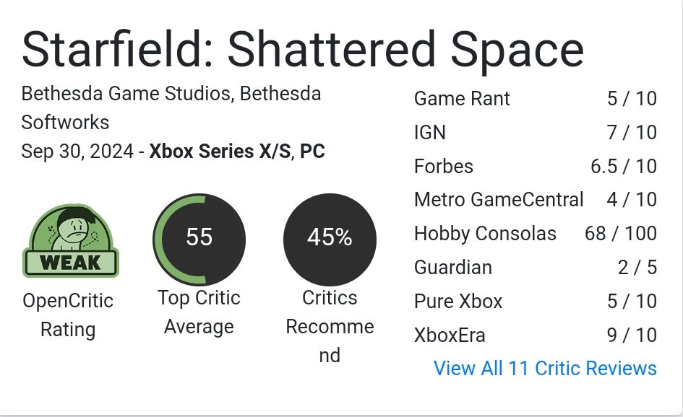Screen dimensions: 683x417
Task: Open the Metro GameCentral review
Action: point(499,200)
